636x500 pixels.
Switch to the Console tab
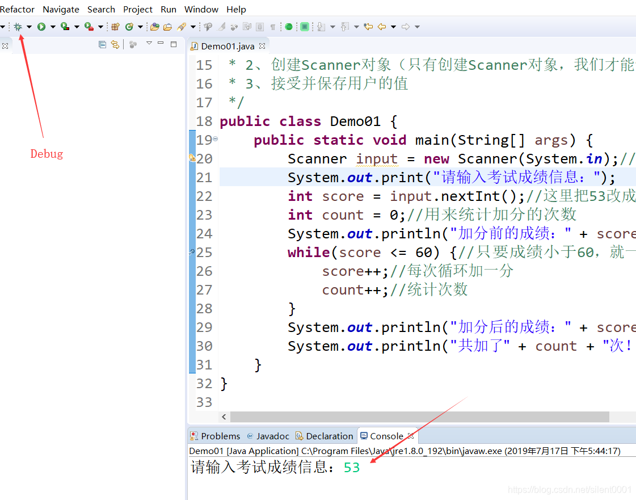click(382, 436)
